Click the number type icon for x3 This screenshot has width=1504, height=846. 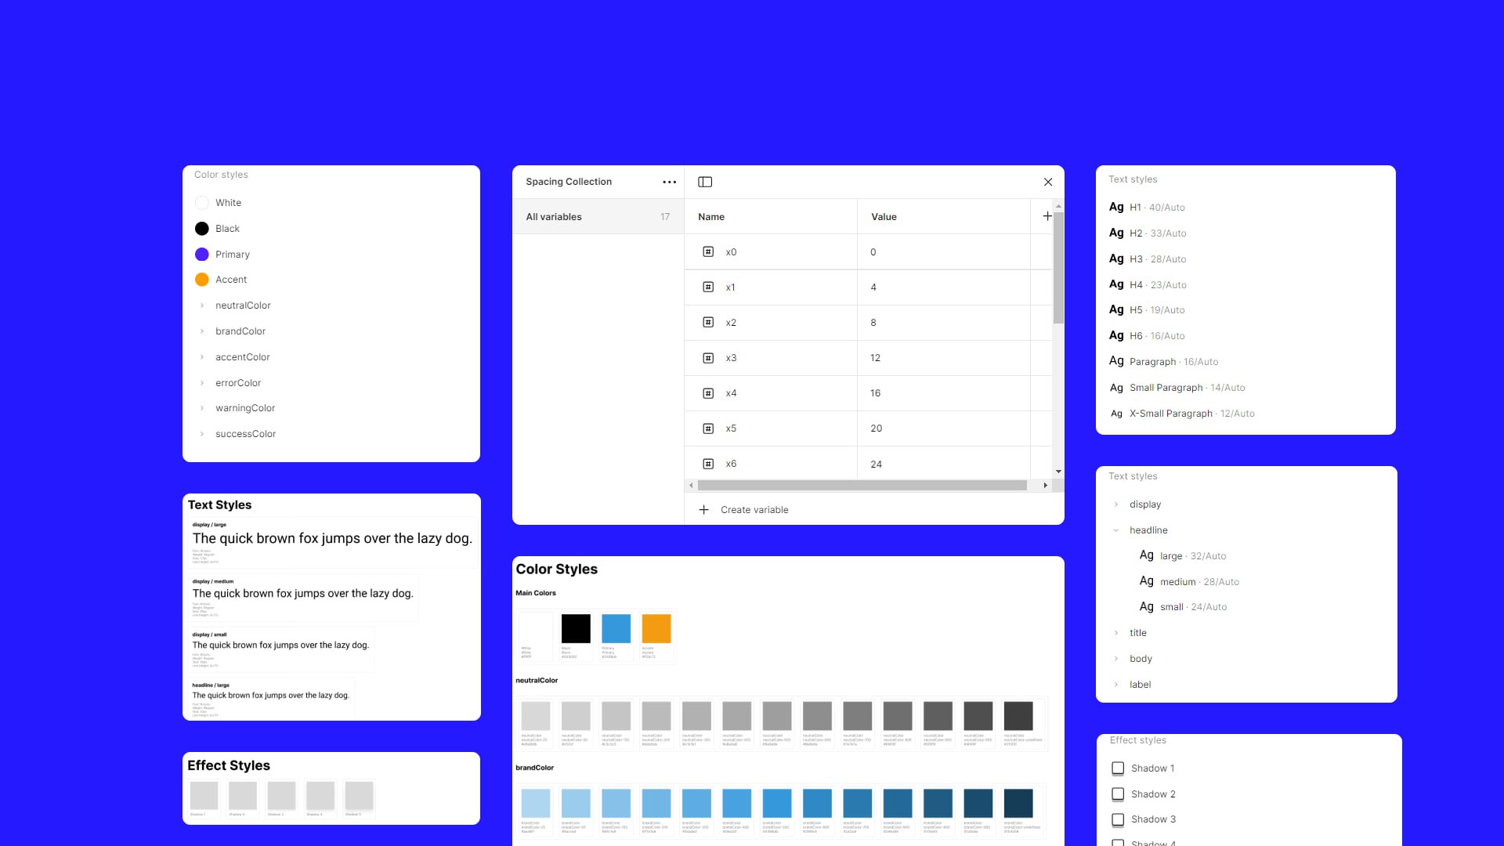[x=708, y=358]
